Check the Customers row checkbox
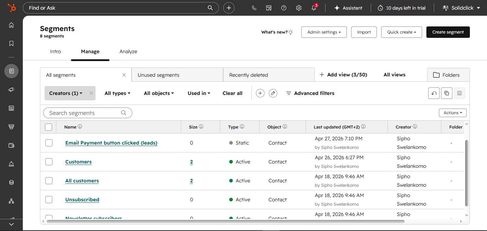This screenshot has width=487, height=231. pyautogui.click(x=49, y=162)
